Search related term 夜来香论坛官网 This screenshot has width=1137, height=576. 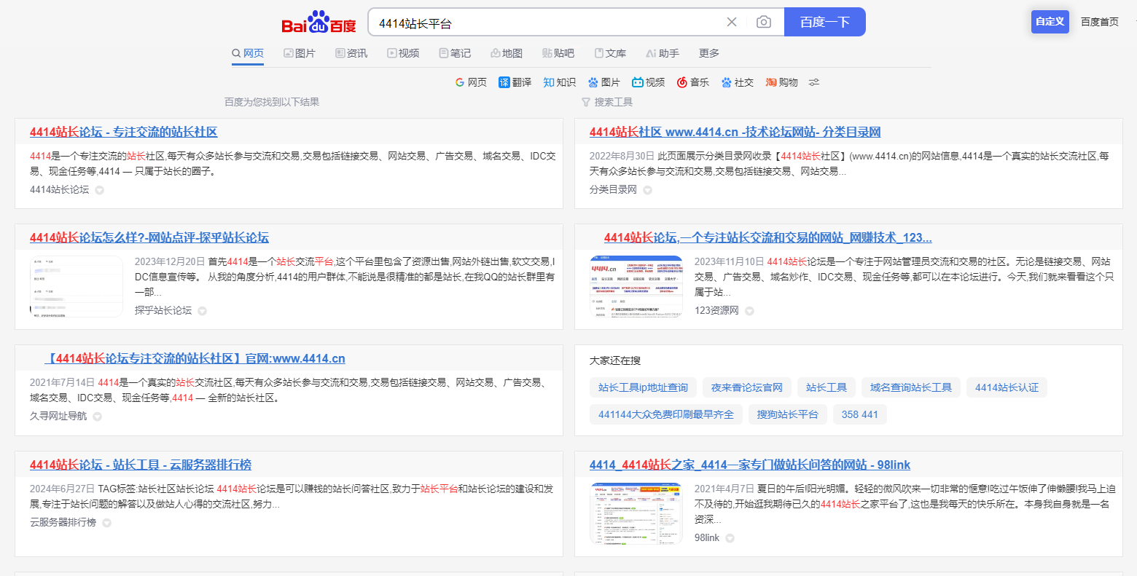(x=747, y=387)
